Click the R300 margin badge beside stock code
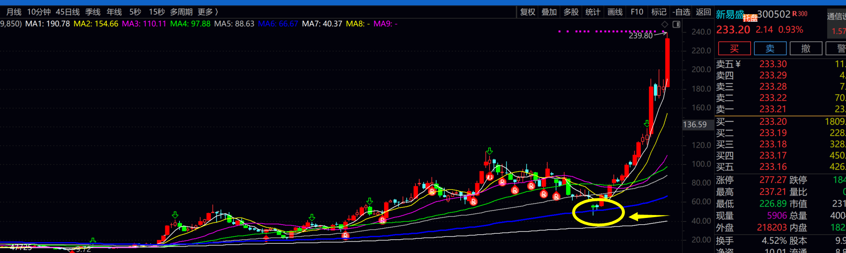This screenshot has width=846, height=253. coord(800,14)
